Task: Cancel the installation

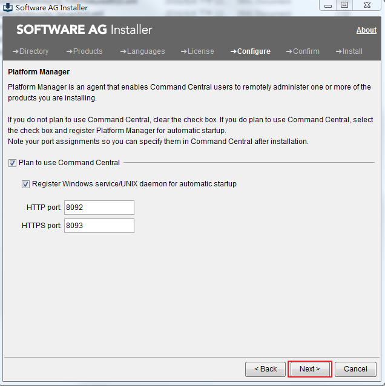Action: [x=355, y=369]
